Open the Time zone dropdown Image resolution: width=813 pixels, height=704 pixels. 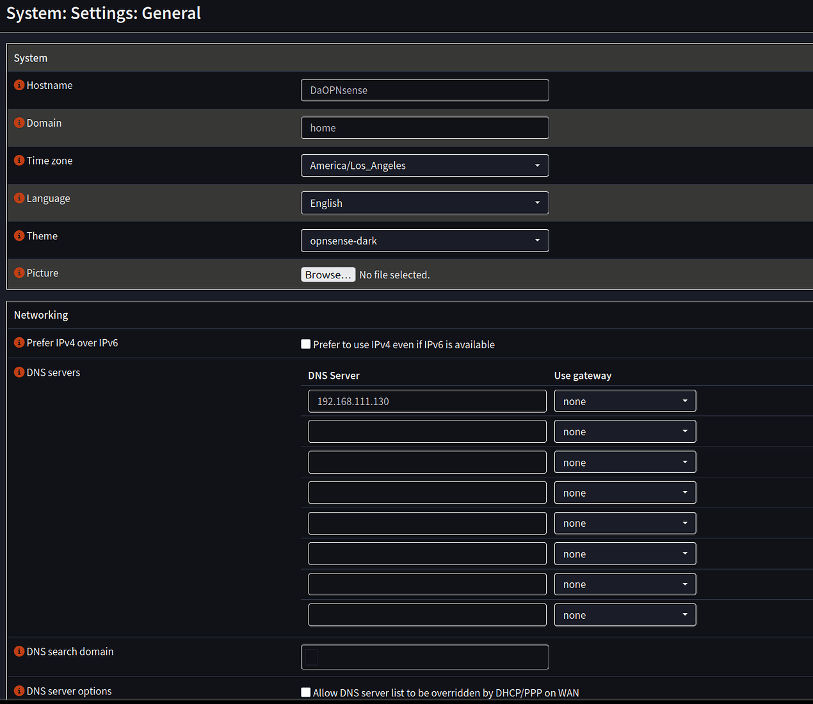424,165
